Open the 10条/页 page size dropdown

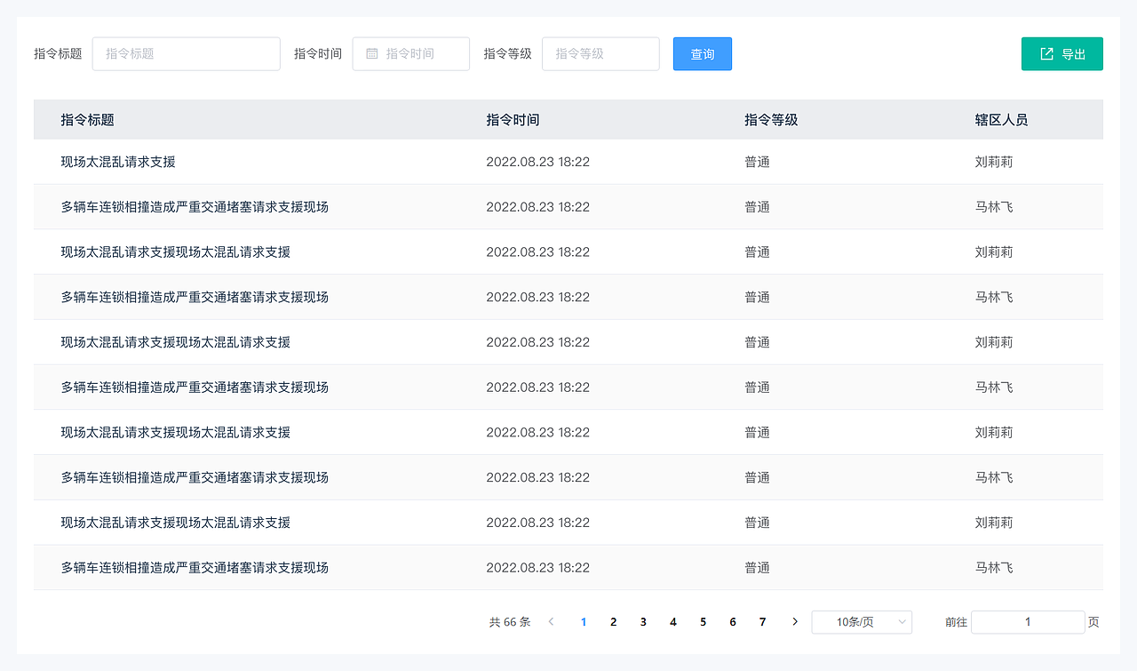(855, 621)
